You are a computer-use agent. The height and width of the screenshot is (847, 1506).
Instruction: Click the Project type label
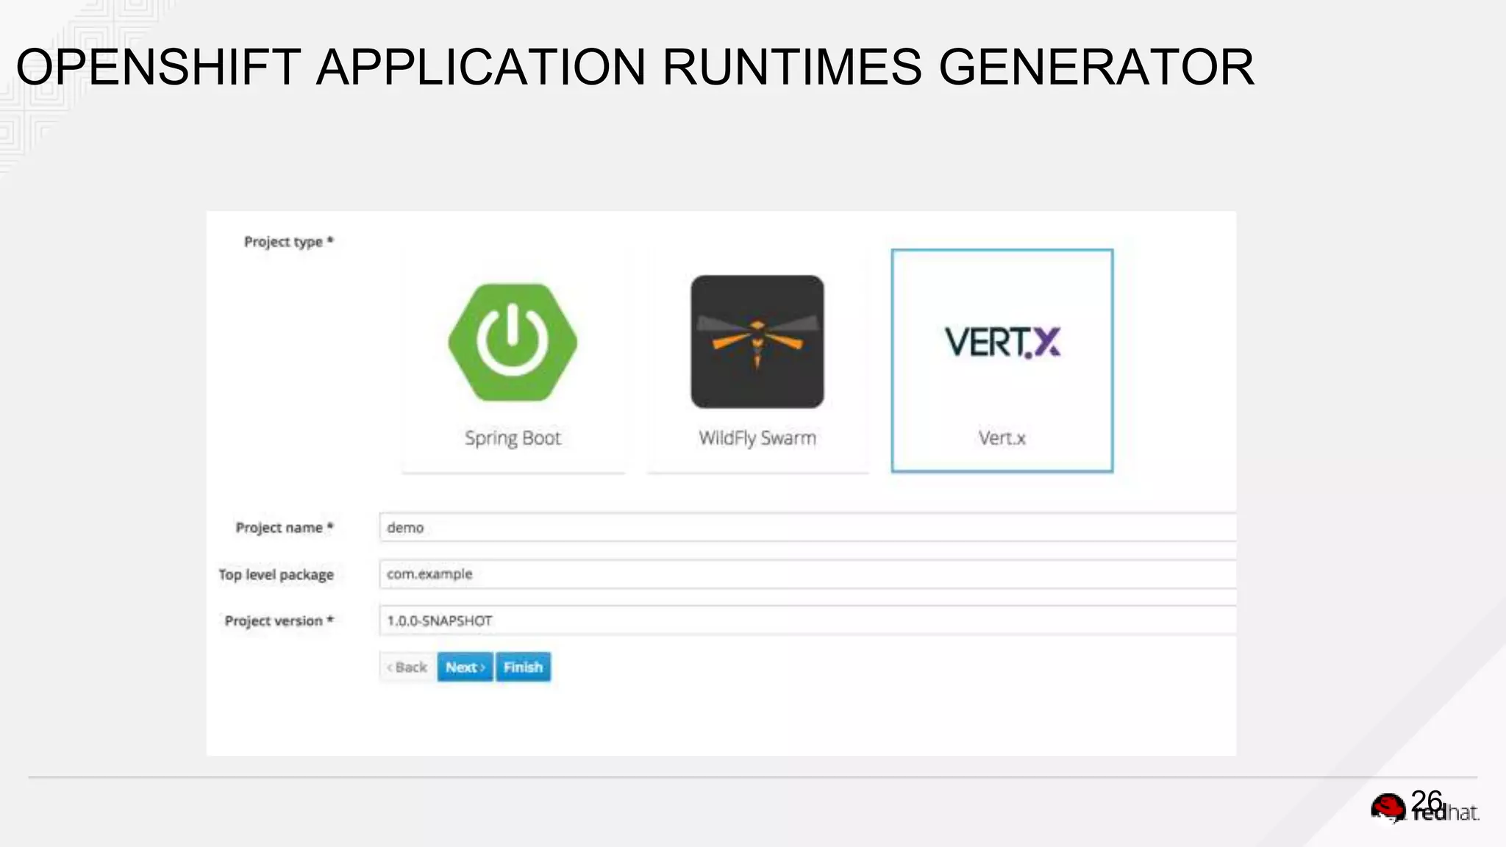click(289, 242)
